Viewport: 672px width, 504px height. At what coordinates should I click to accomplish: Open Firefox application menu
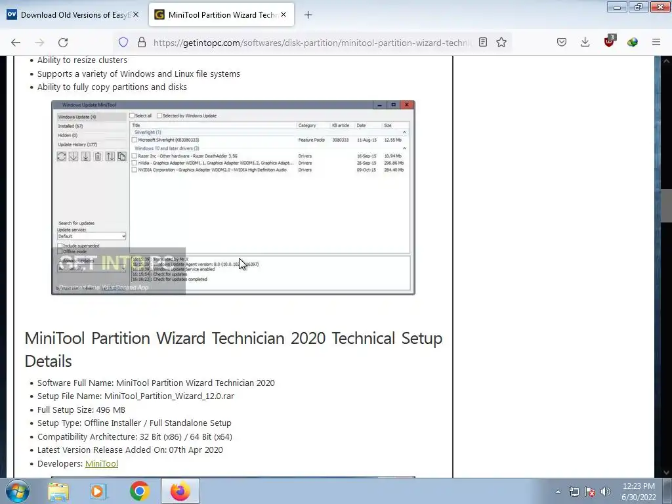[656, 42]
